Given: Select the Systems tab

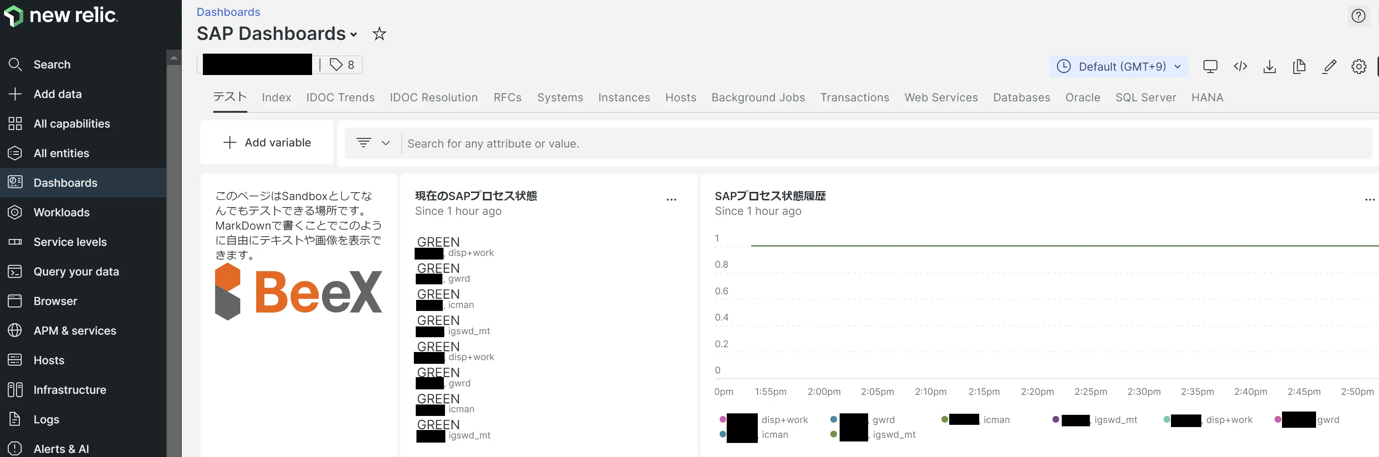Looking at the screenshot, I should (x=560, y=97).
